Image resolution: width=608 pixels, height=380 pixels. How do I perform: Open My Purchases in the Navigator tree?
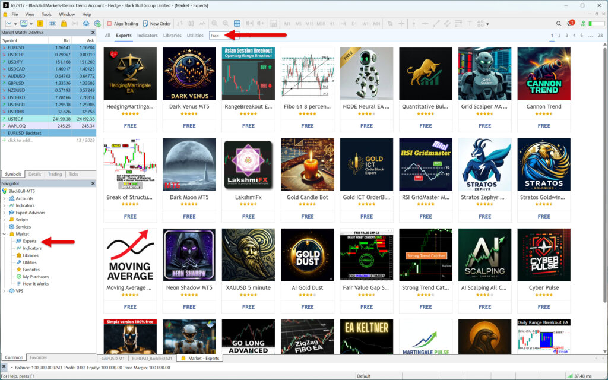click(35, 277)
